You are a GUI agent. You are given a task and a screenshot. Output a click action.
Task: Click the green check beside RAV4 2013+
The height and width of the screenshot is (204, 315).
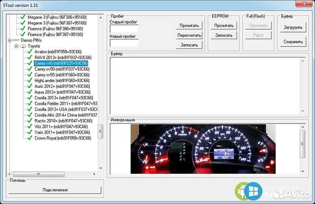(x=30, y=57)
